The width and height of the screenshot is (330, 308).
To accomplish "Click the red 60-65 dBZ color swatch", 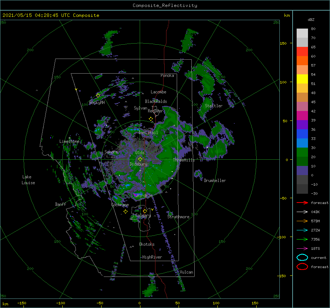I will point(302,52).
